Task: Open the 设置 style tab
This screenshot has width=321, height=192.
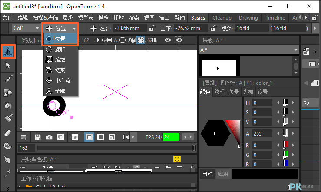Action: 262,92
